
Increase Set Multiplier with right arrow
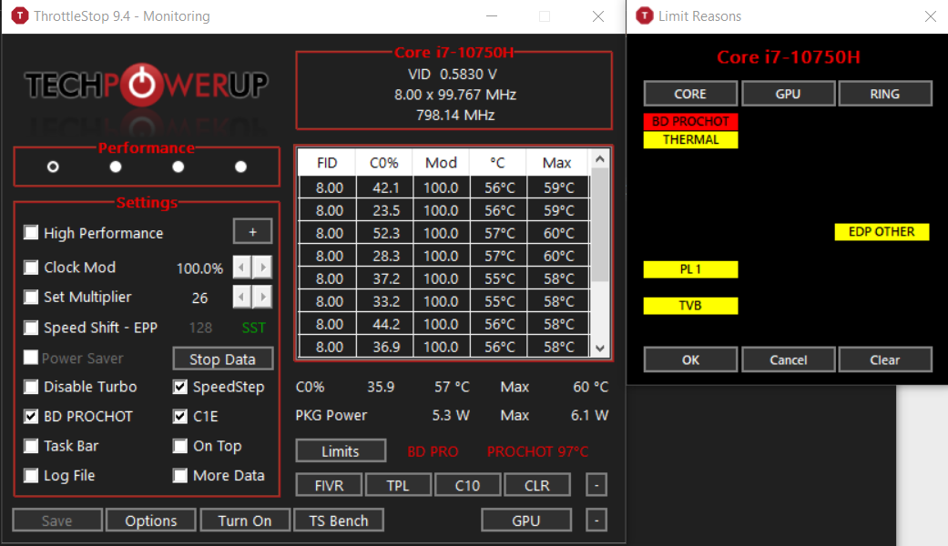click(262, 297)
